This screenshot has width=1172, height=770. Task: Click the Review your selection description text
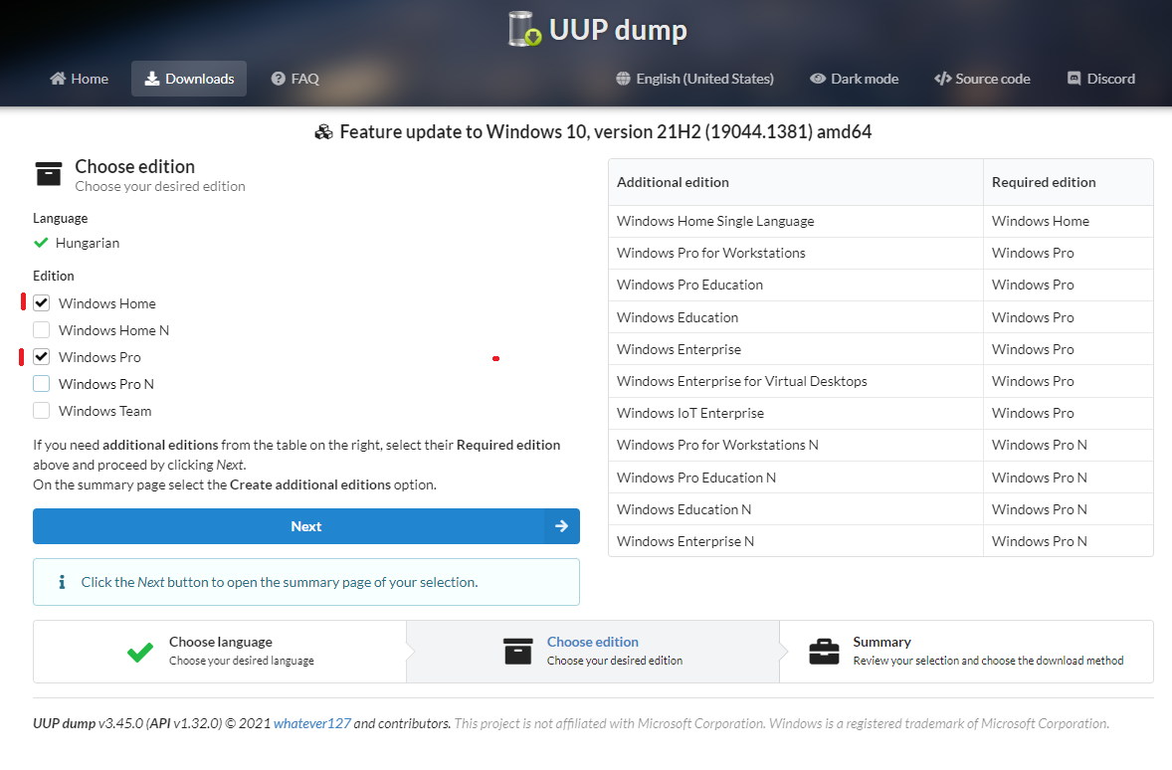tap(988, 661)
